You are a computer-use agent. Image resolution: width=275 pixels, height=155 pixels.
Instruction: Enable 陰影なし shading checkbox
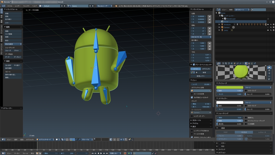click(x=246, y=118)
